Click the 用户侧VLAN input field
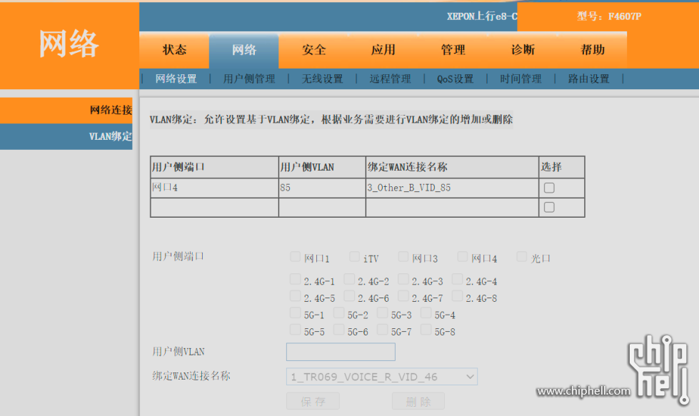The width and height of the screenshot is (699, 416). pyautogui.click(x=341, y=352)
